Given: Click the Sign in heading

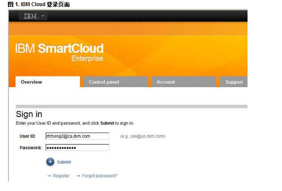Looking at the screenshot, I should pyautogui.click(x=29, y=114).
